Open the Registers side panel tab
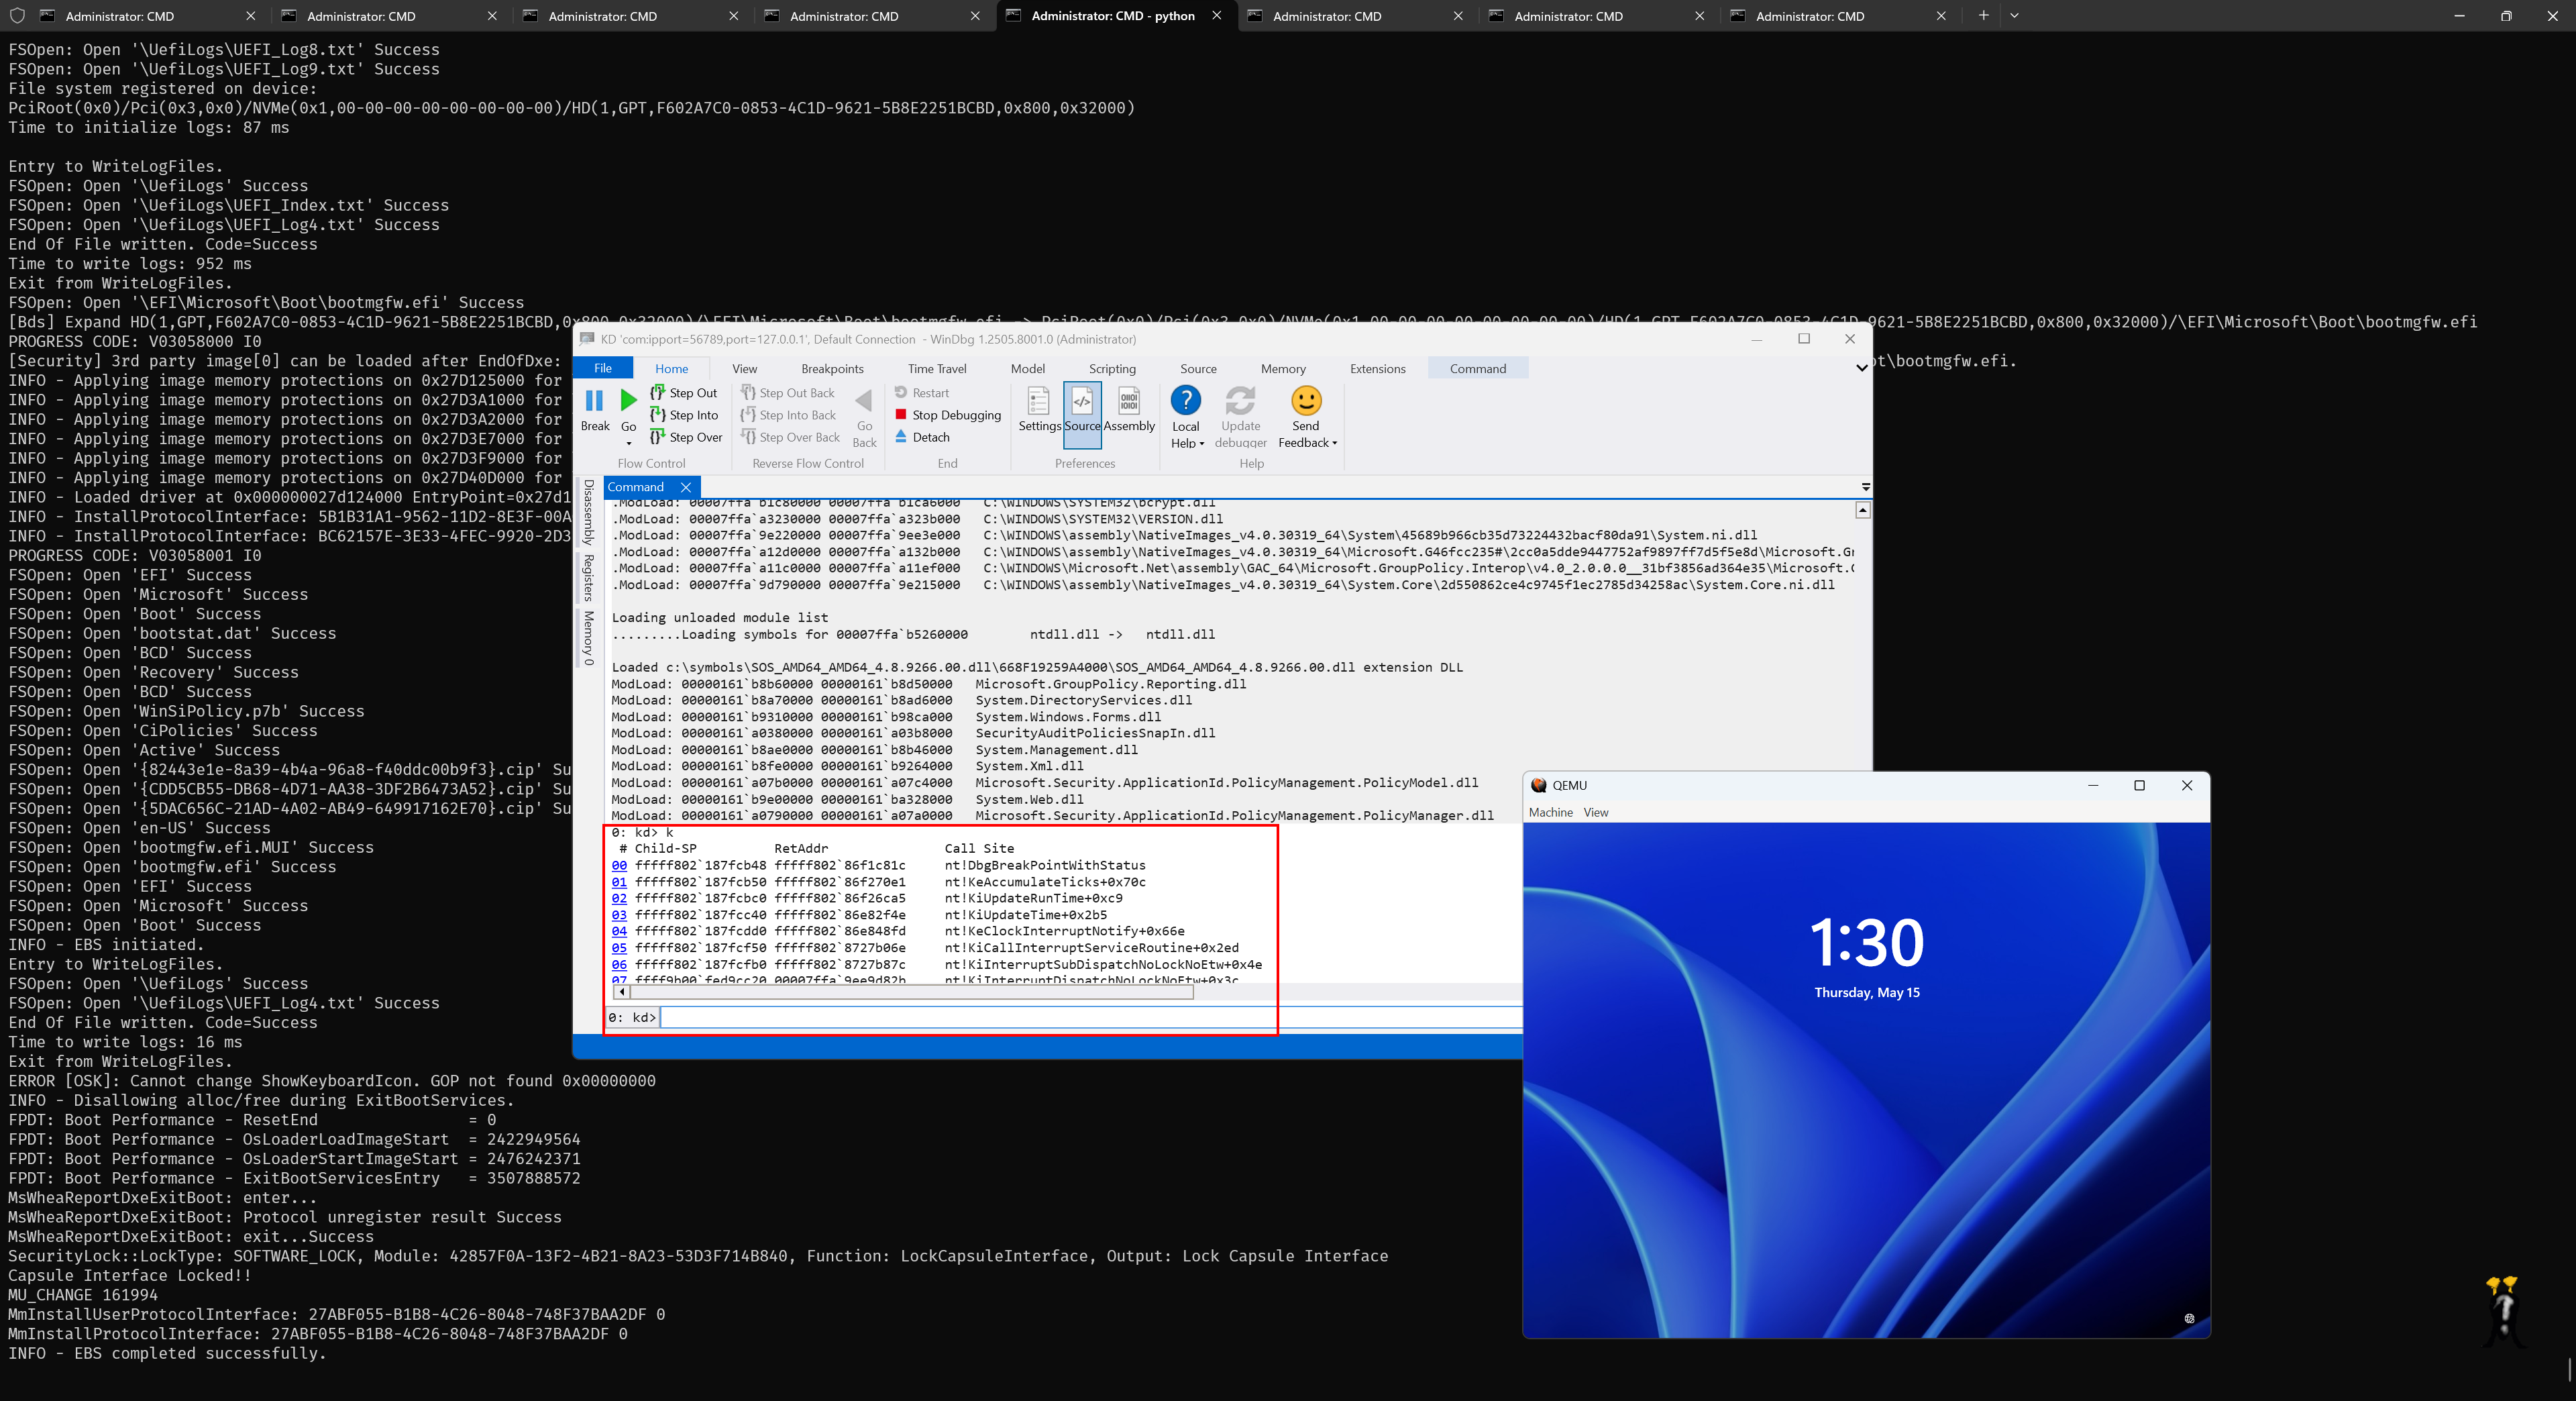The height and width of the screenshot is (1401, 2576). 588,578
